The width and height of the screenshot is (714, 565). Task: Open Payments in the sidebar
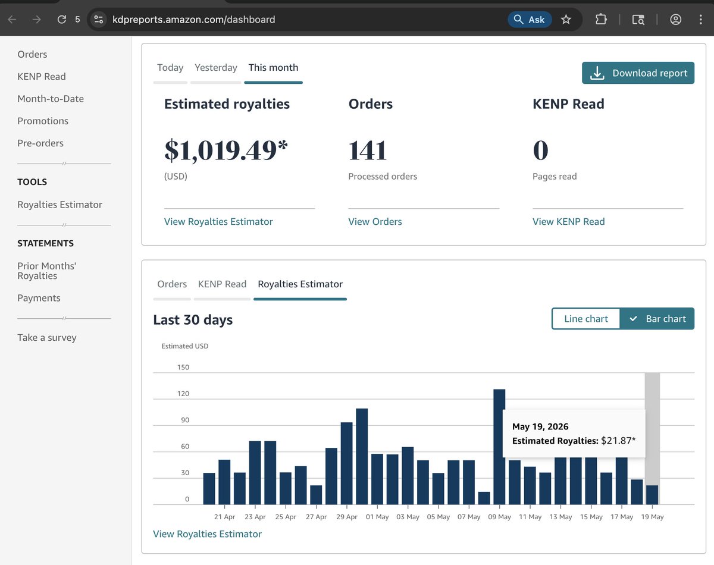(x=39, y=298)
